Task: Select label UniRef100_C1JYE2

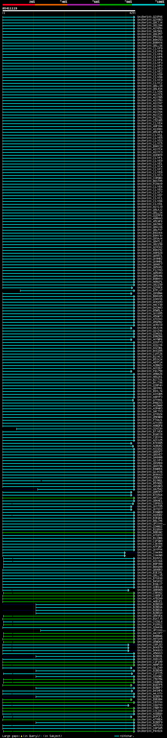Action: click(x=150, y=72)
